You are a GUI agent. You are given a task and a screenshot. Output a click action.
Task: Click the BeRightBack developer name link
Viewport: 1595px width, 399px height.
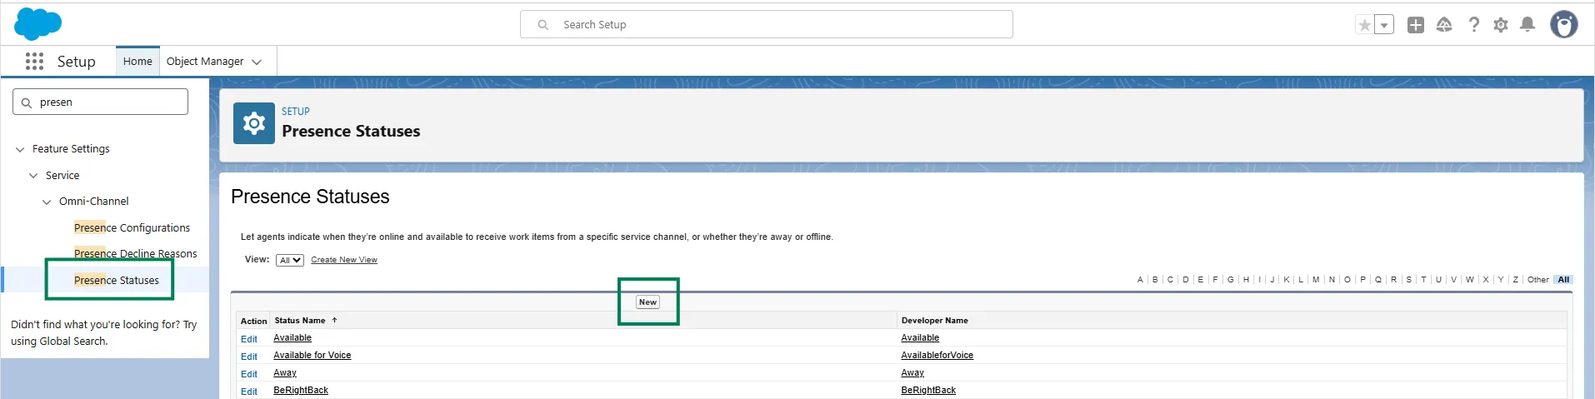tap(928, 390)
